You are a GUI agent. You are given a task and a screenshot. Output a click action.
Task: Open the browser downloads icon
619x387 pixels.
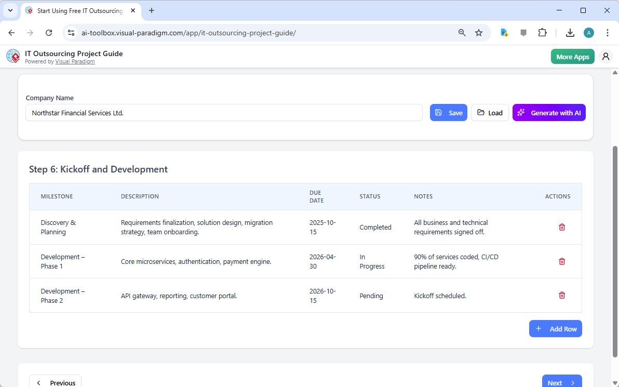[570, 32]
